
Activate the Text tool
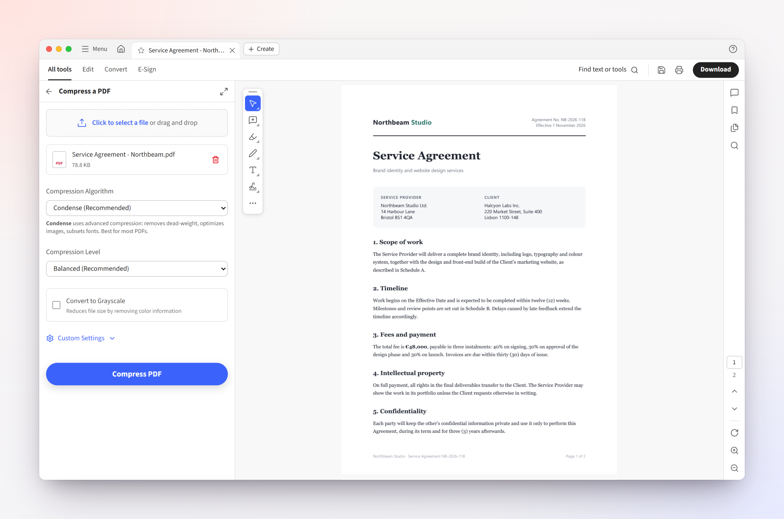[x=253, y=170]
